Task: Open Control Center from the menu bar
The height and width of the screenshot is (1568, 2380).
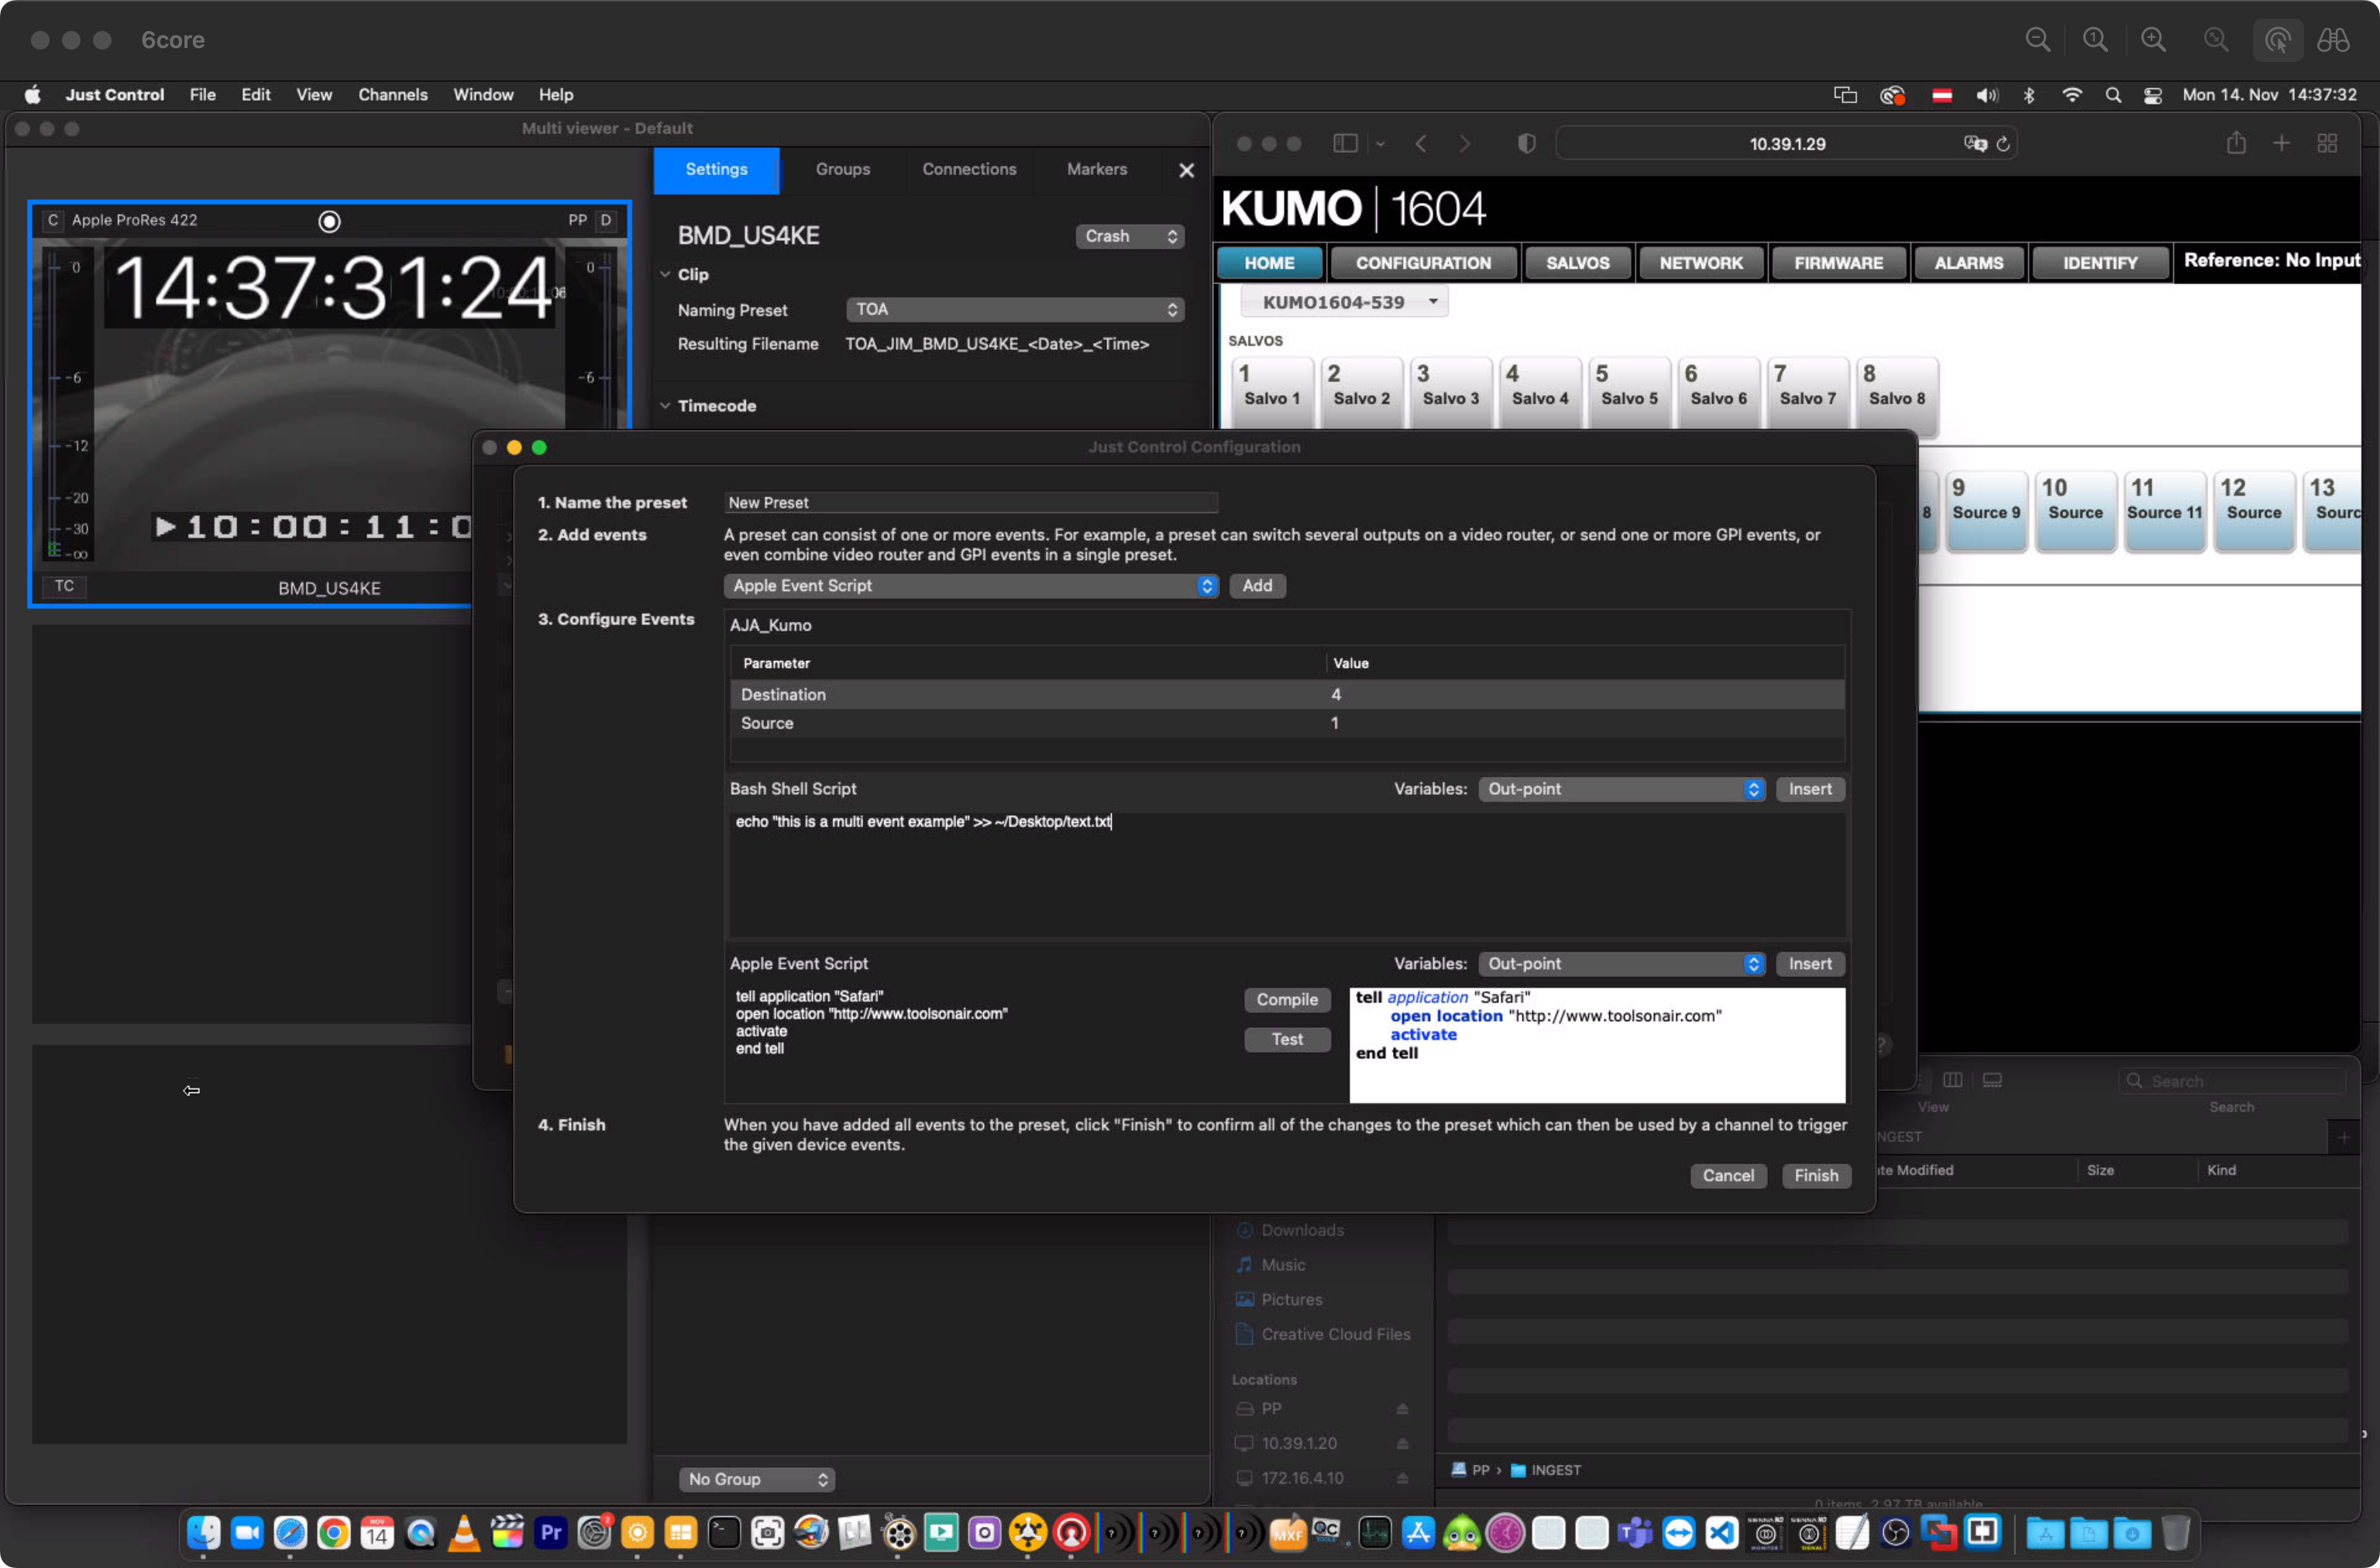Action: pos(2152,95)
